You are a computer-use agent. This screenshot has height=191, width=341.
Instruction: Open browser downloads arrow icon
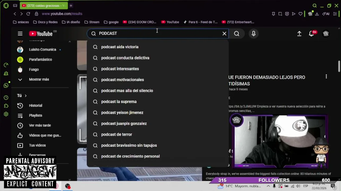point(317,14)
